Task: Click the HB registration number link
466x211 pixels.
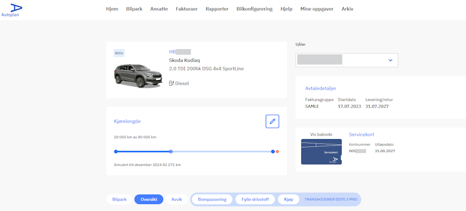Action: pos(179,52)
